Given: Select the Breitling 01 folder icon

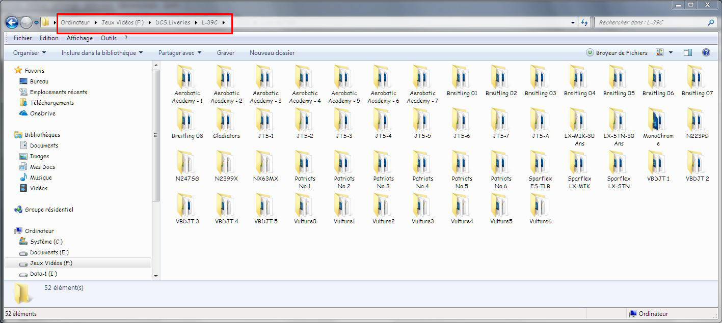Looking at the screenshot, I should click(462, 76).
